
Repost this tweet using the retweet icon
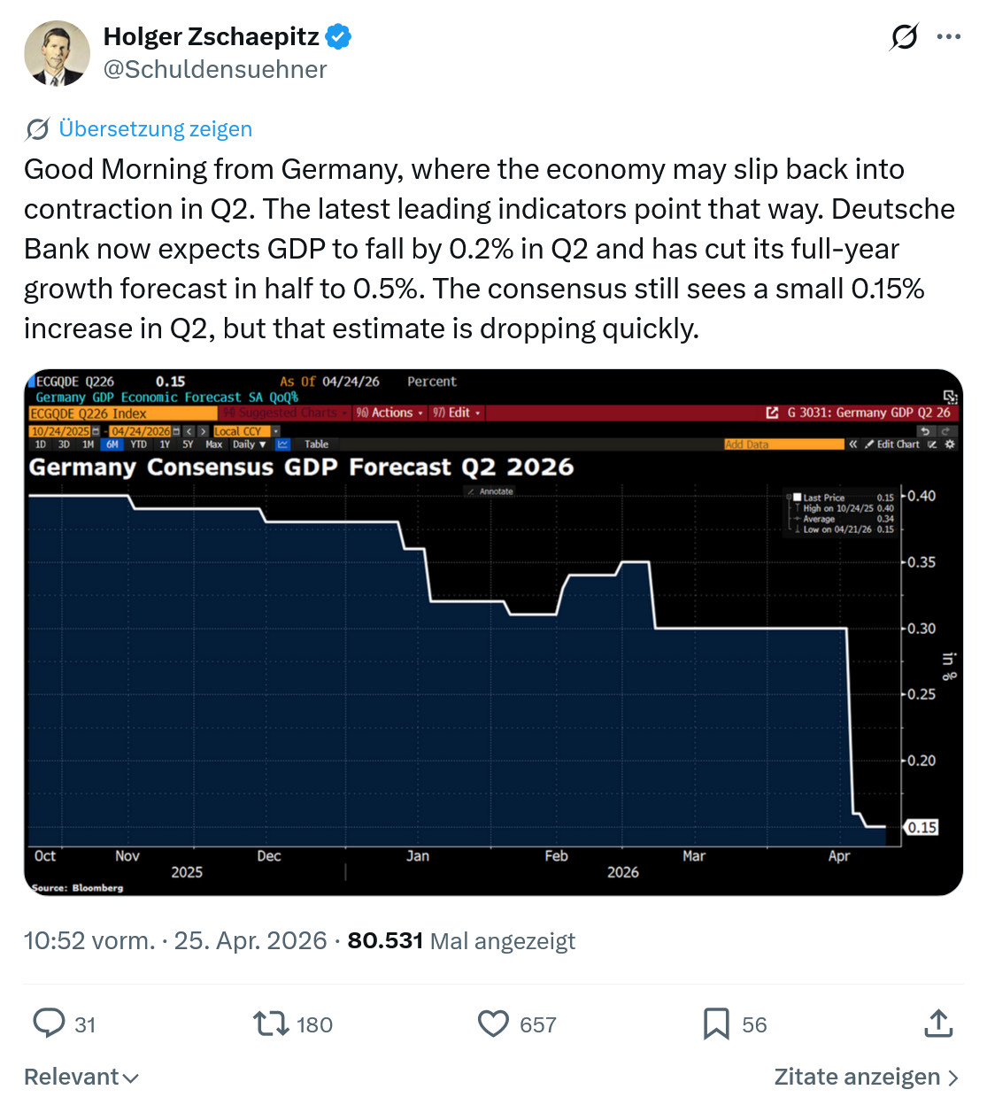point(271,1024)
